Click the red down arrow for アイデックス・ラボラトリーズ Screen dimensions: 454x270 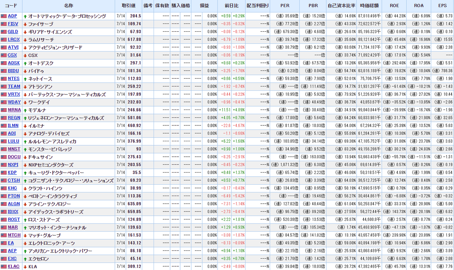(25, 212)
